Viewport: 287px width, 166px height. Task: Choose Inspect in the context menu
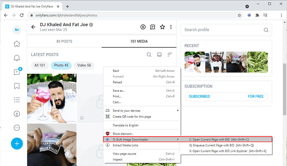[142, 160]
